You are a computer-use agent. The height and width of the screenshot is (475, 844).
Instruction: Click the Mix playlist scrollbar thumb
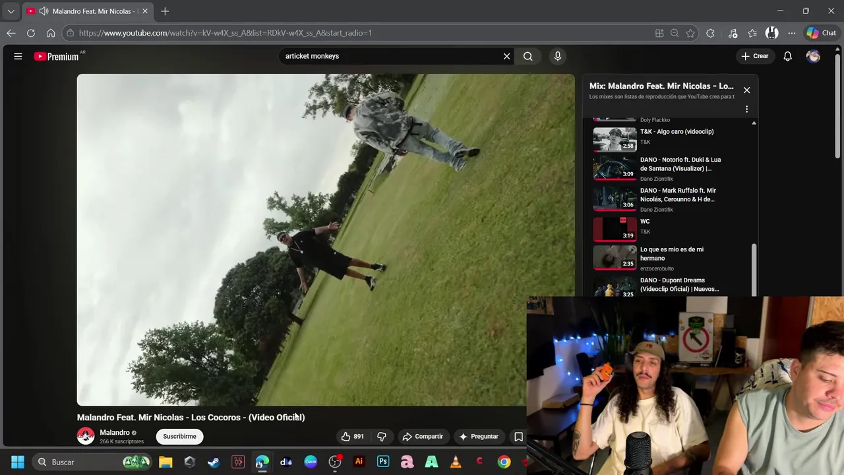pyautogui.click(x=754, y=269)
